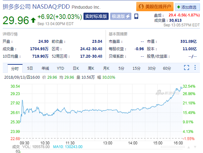Click the opening price 24.50
The width and height of the screenshot is (203, 153).
(43, 42)
